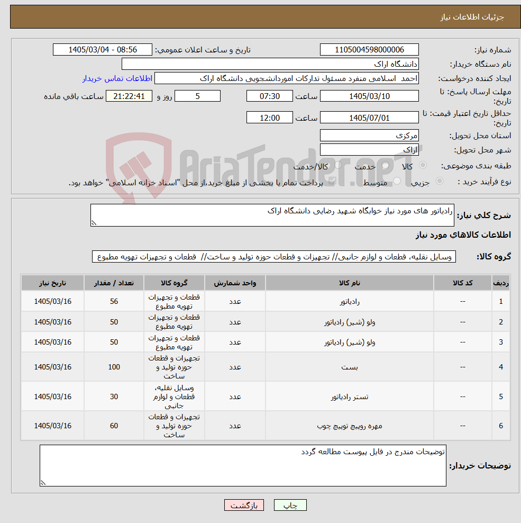Click the request number field 1105004598000006

click(369, 50)
